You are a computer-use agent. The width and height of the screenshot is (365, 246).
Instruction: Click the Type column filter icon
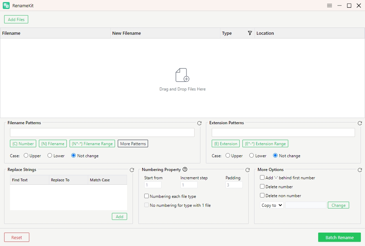coord(250,33)
